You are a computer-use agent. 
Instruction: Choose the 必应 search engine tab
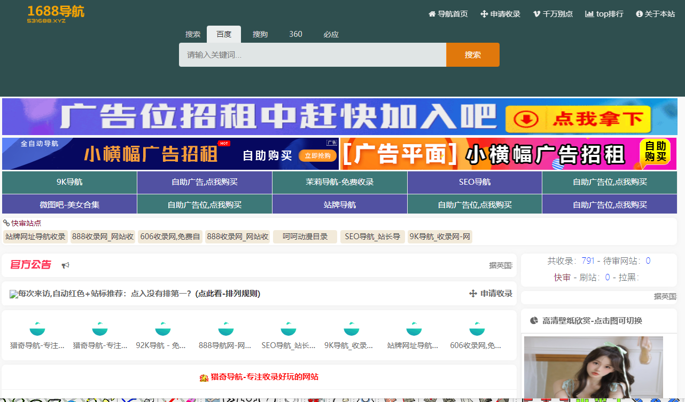pyautogui.click(x=331, y=34)
